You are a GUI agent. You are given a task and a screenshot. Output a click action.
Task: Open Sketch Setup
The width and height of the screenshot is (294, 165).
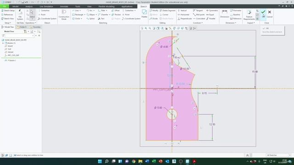(8, 11)
